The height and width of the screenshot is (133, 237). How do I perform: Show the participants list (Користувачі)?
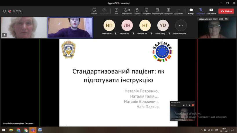point(127,11)
